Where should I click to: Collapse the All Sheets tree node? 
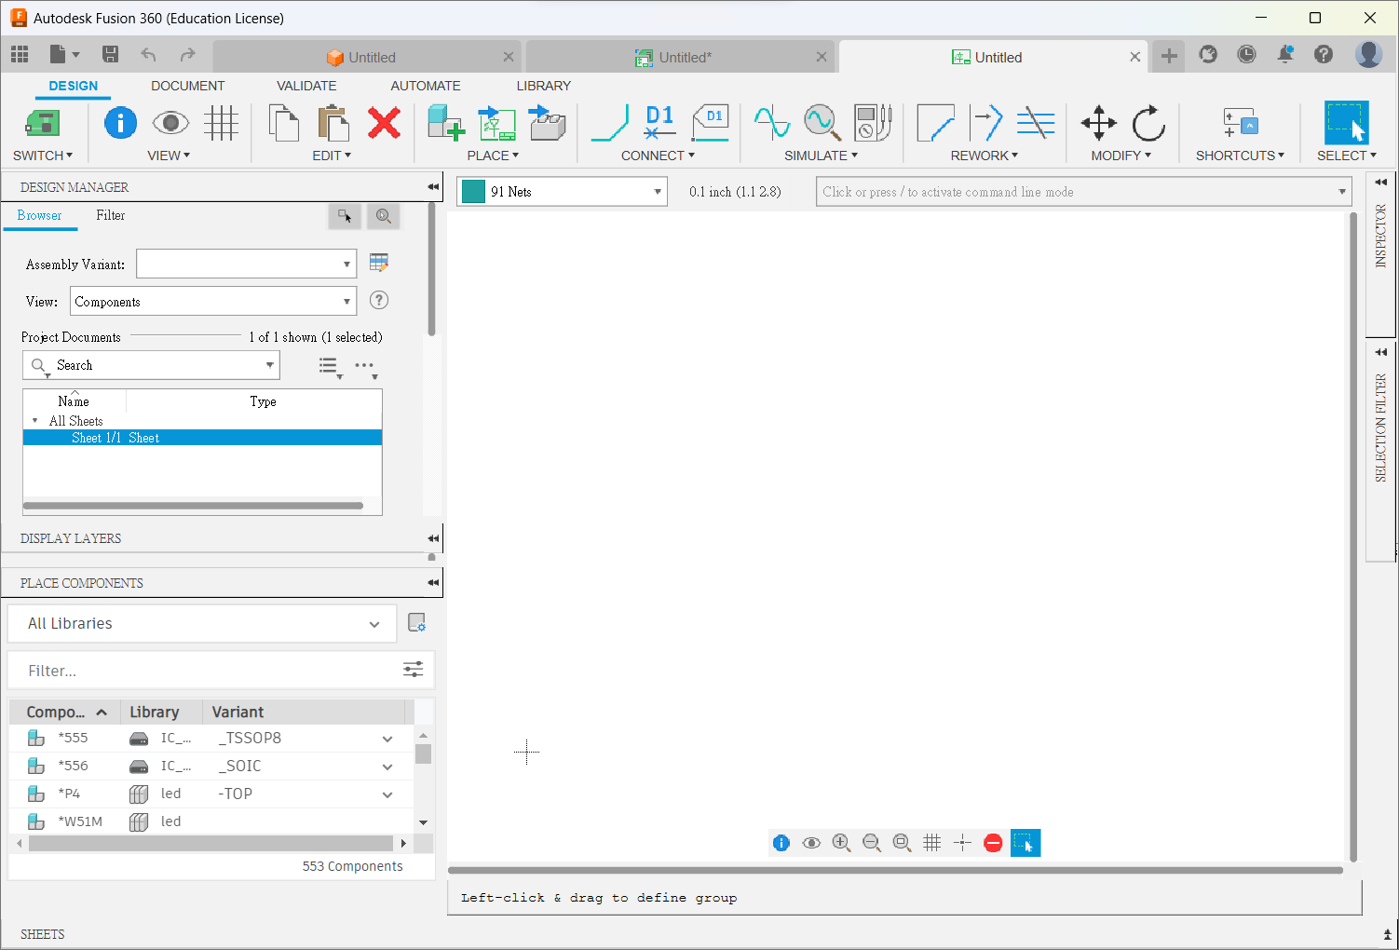(x=35, y=421)
